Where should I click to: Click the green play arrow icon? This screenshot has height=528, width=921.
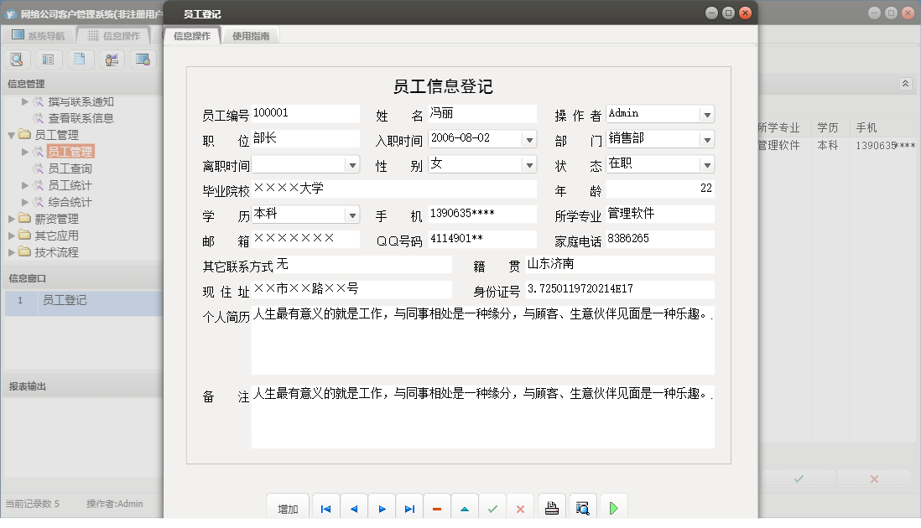coord(614,508)
